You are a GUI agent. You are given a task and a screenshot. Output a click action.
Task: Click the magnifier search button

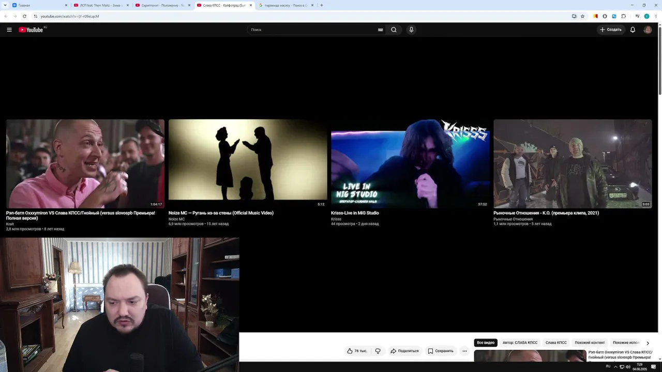coord(394,30)
